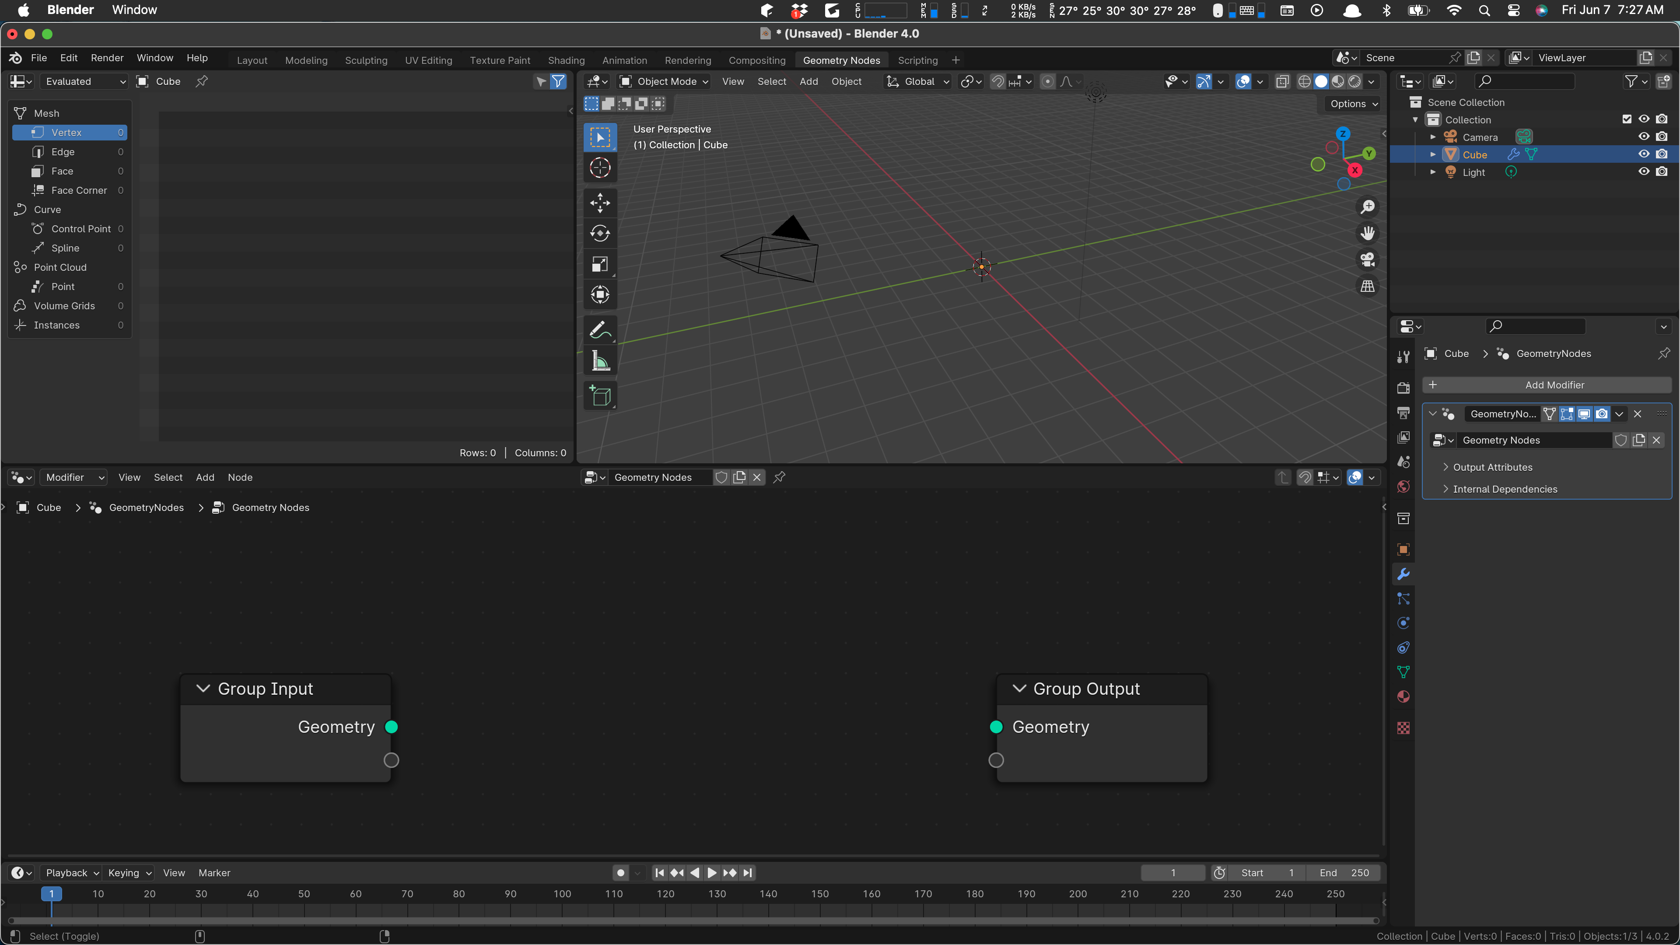Open the Modifiers wrench properties tab

pyautogui.click(x=1403, y=574)
